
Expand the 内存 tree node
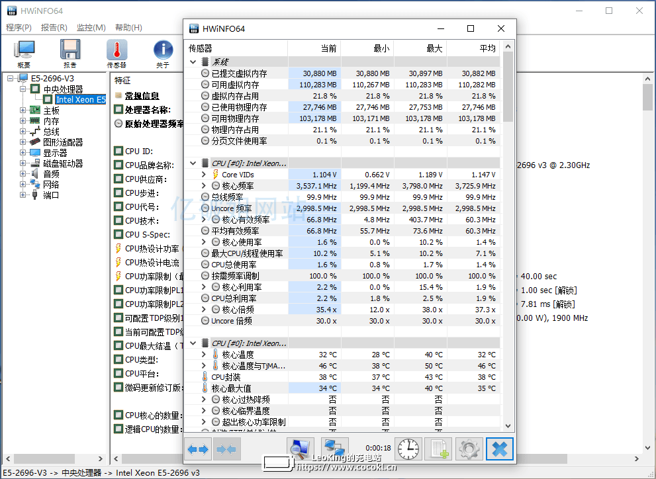coord(23,121)
